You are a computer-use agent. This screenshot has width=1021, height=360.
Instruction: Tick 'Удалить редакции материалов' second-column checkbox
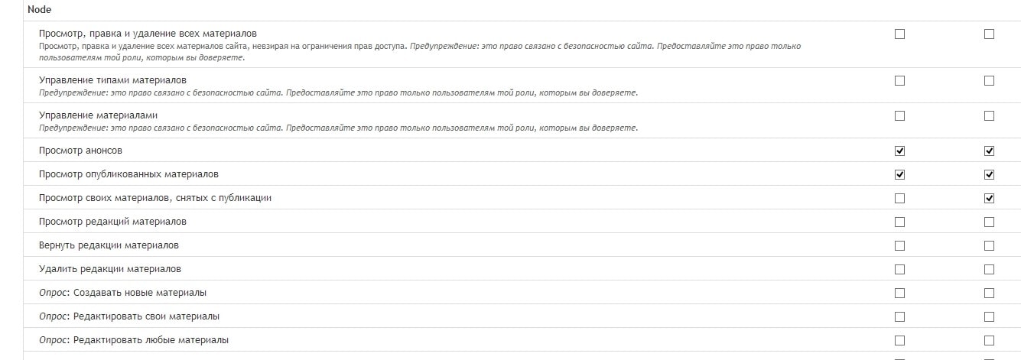coord(989,269)
